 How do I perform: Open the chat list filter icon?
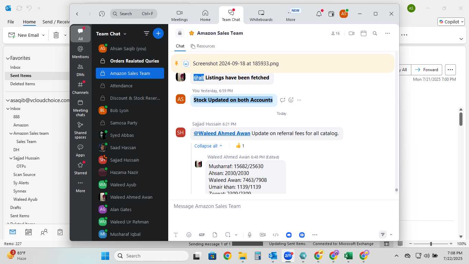(x=146, y=33)
